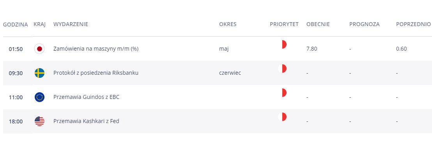Screen dimensions: 432x146
Task: Click the United States flag icon
Action: 39,121
